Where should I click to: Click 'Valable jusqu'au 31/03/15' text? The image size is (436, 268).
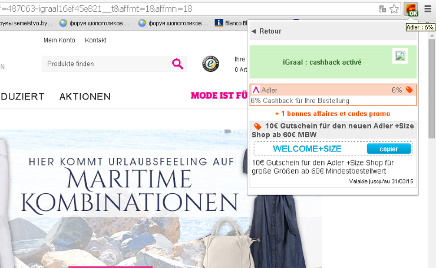pyautogui.click(x=381, y=181)
